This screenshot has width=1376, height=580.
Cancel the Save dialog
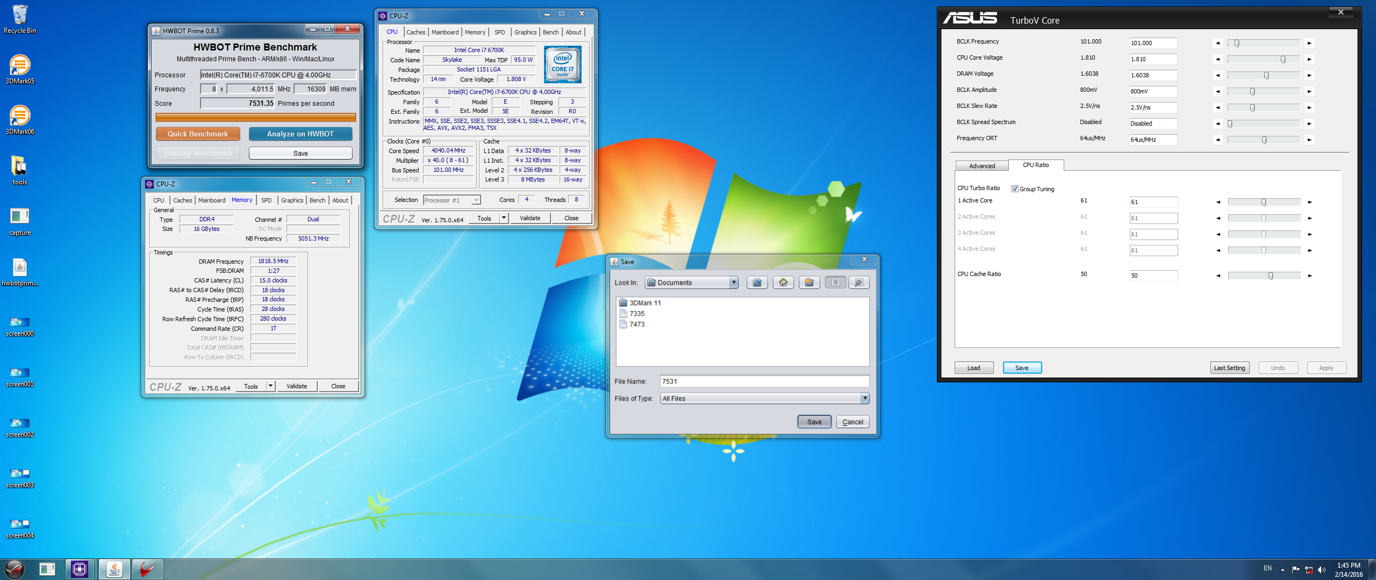pyautogui.click(x=852, y=422)
